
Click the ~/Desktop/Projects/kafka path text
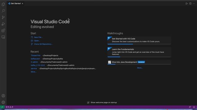(52, 59)
